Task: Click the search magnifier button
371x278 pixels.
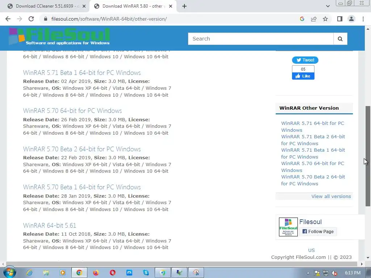Action: point(340,39)
